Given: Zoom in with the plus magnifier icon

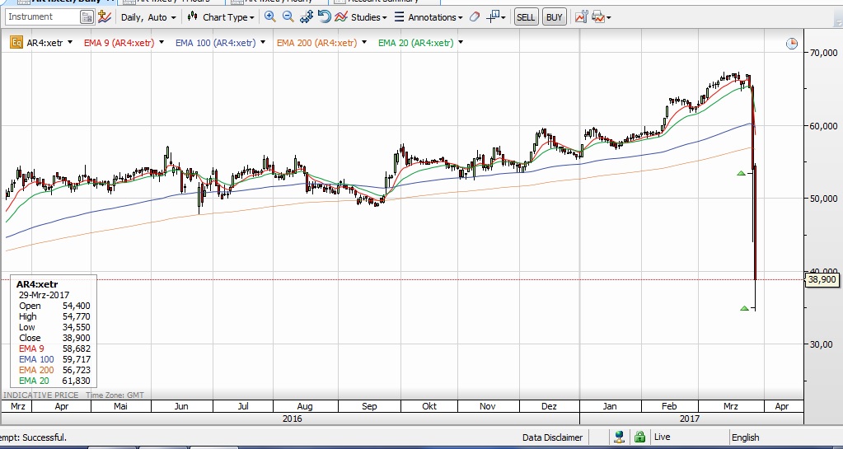Looking at the screenshot, I should tap(270, 16).
